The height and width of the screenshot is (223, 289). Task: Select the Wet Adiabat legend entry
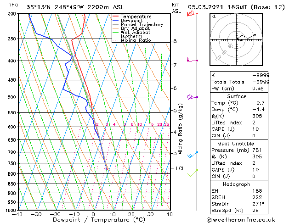click(131, 32)
